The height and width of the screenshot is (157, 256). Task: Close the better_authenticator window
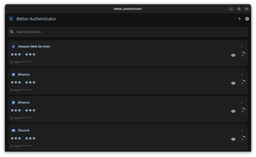click(247, 9)
